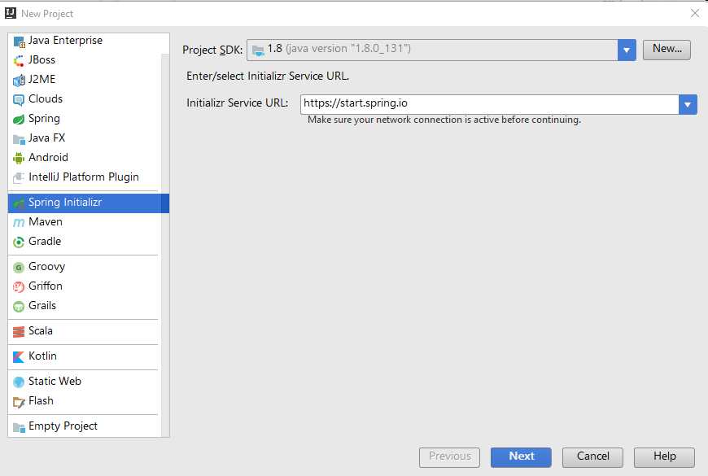Click the Maven m icon

(19, 223)
